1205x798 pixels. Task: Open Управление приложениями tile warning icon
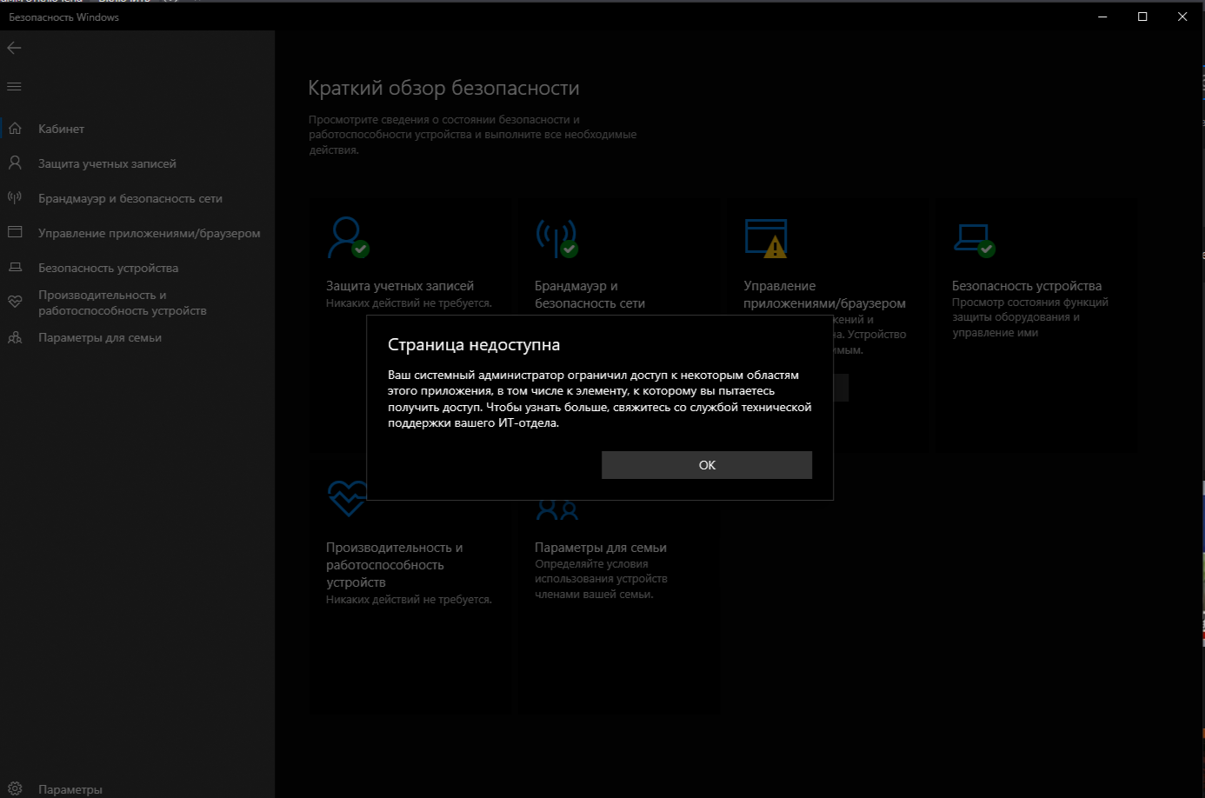tap(766, 238)
